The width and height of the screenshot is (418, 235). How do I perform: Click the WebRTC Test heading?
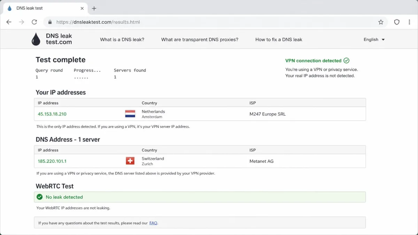[x=55, y=186]
